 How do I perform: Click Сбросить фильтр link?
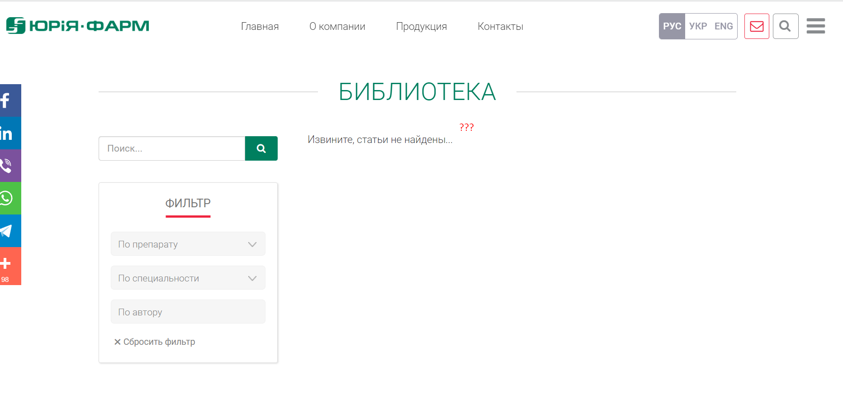pos(155,342)
